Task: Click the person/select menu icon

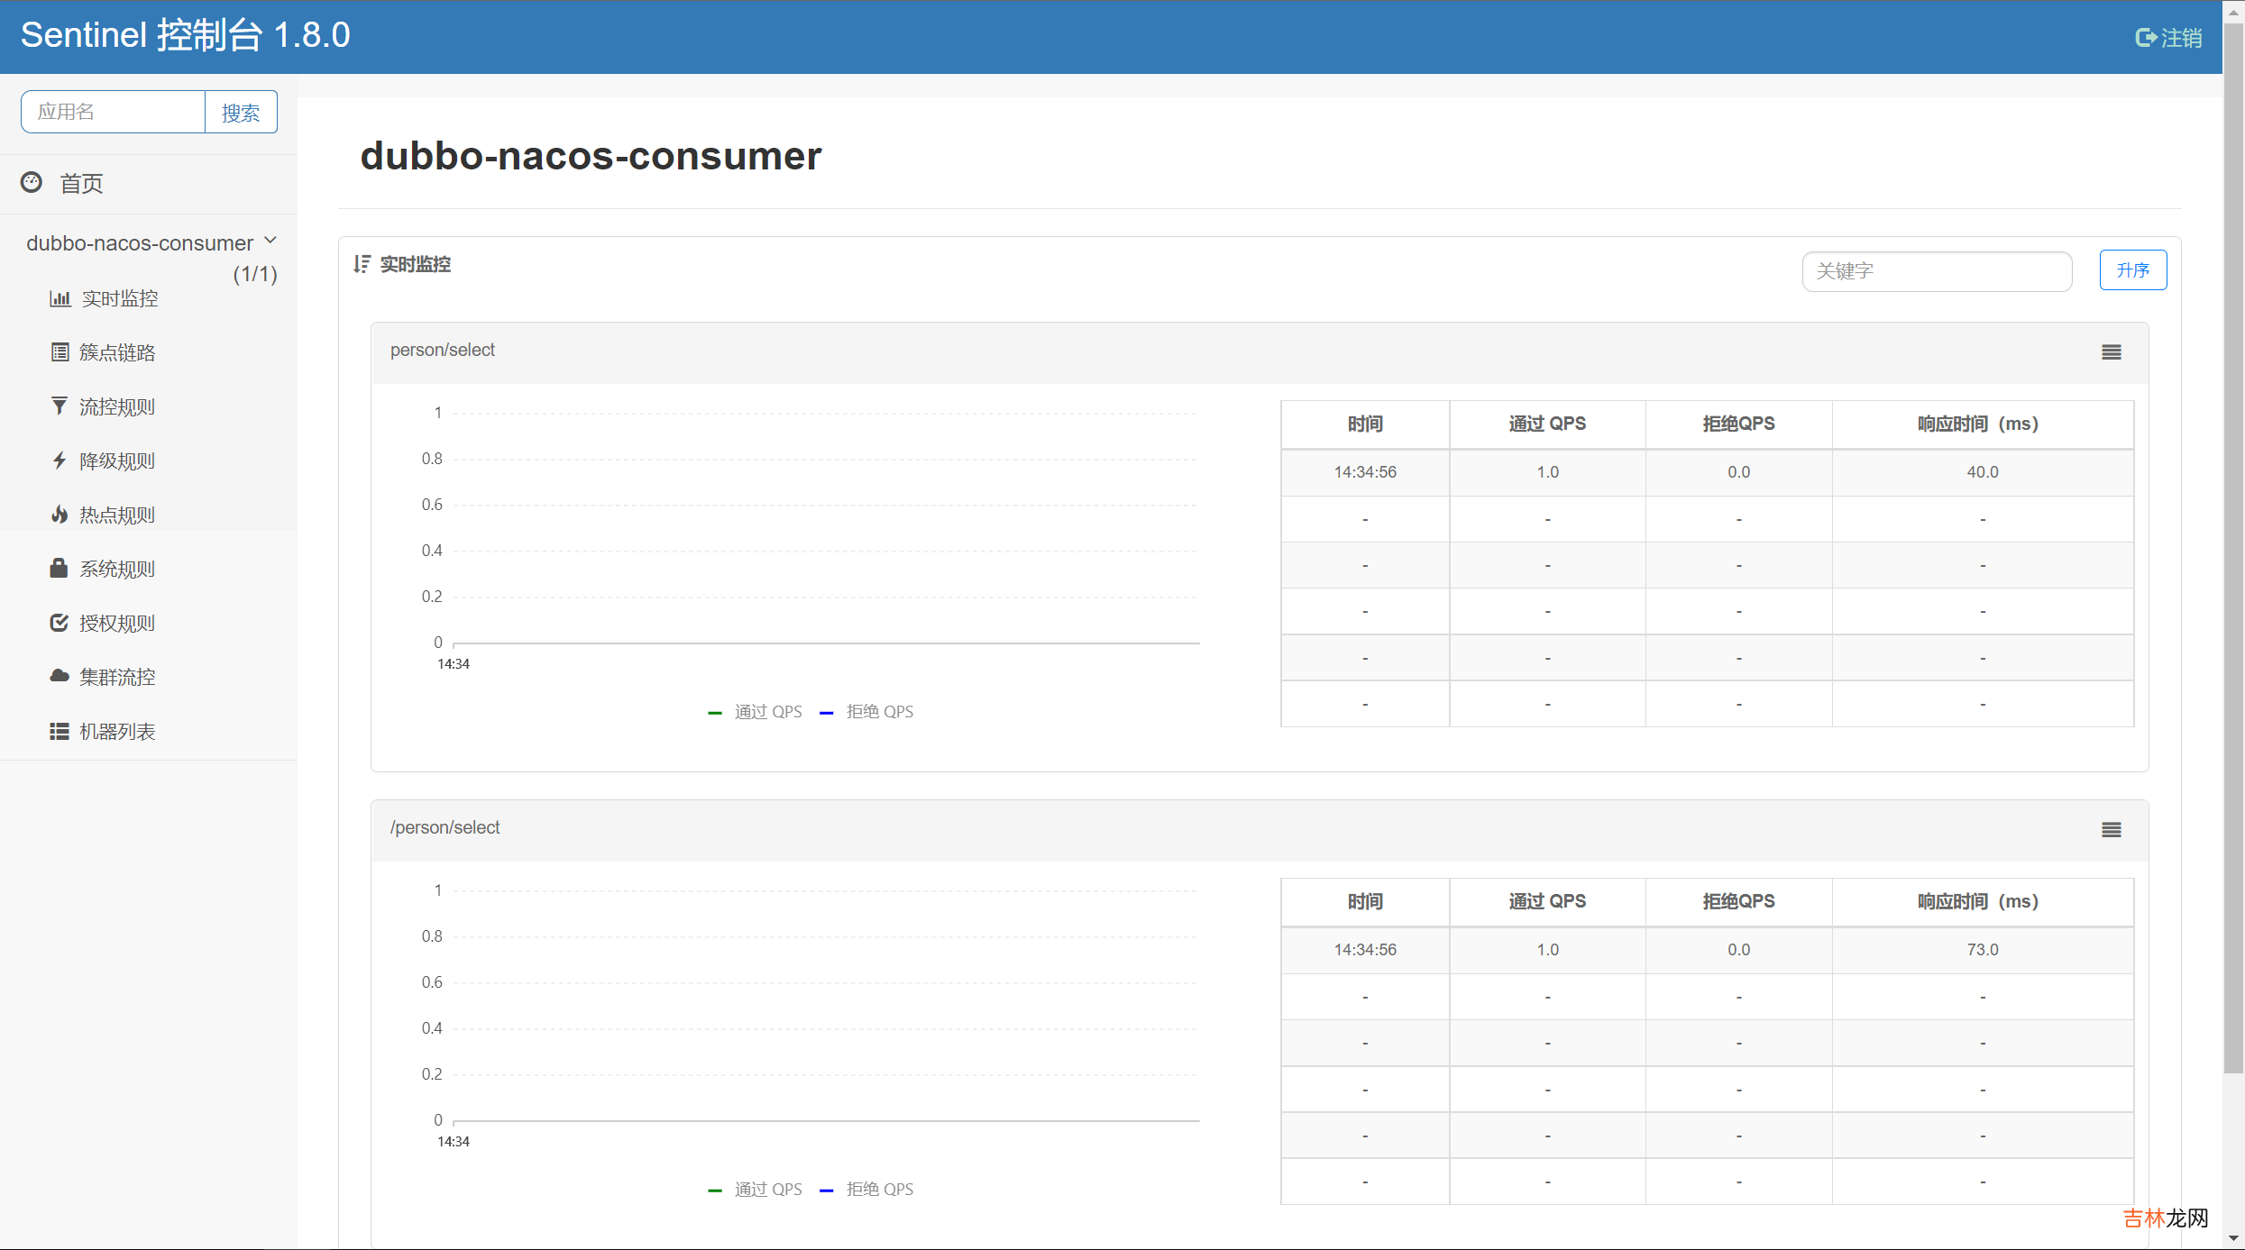Action: 2111,351
